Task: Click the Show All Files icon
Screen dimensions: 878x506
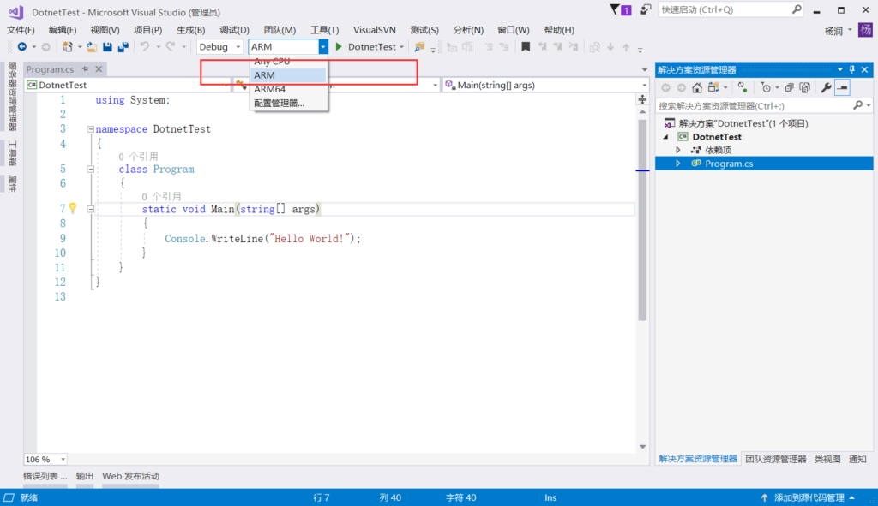Action: 804,87
